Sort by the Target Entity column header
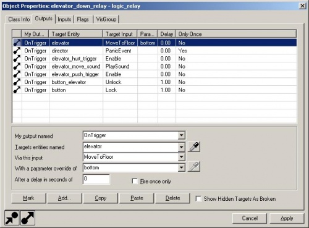309x228 pixels. (x=76, y=34)
